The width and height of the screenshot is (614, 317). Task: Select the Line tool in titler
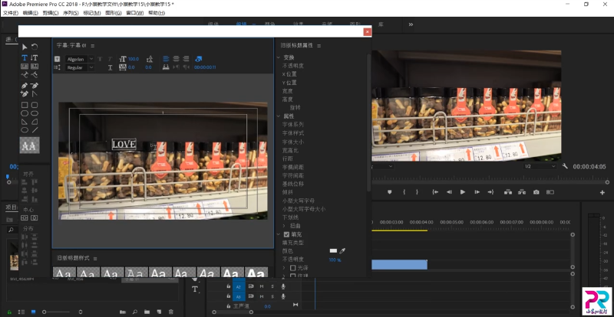(35, 130)
